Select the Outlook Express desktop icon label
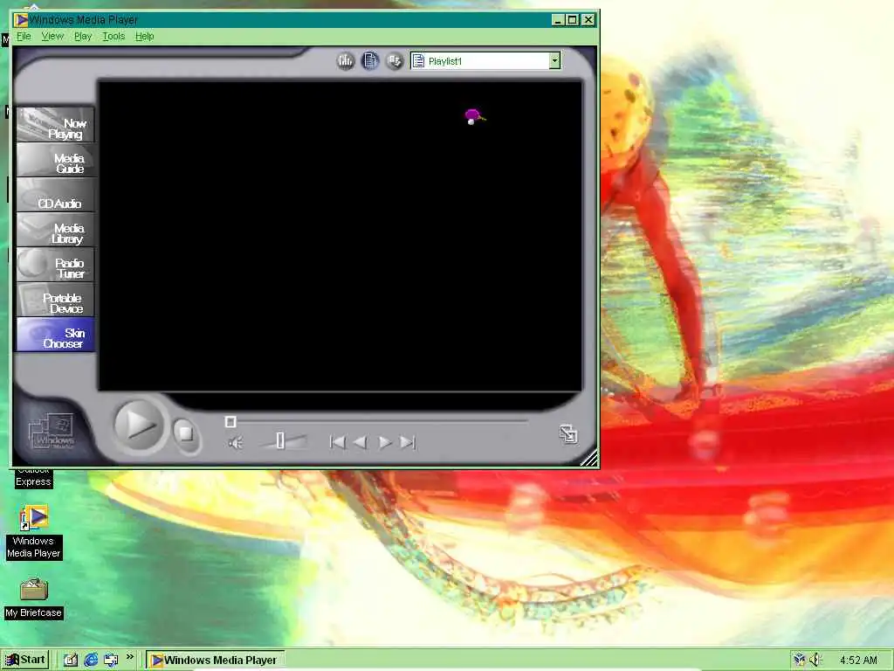 [33, 476]
